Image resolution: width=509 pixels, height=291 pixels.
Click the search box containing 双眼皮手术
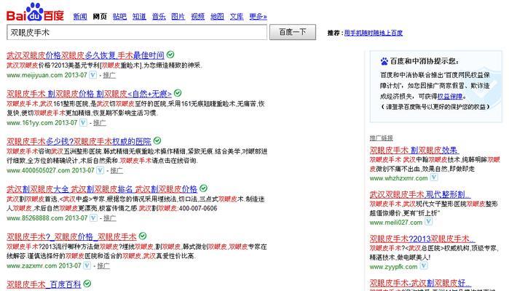137,33
